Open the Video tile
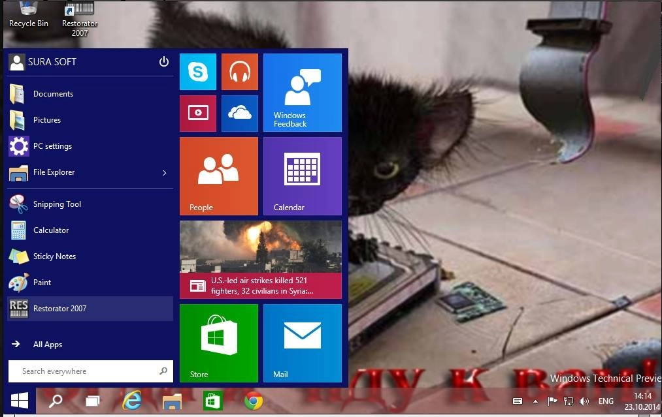Screen dimensions: 662x417 tap(197, 114)
